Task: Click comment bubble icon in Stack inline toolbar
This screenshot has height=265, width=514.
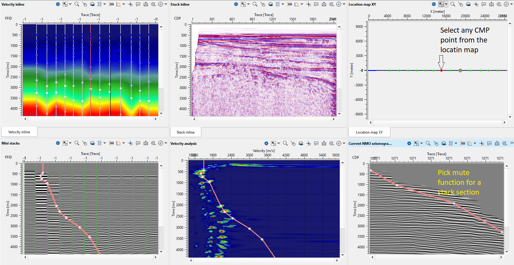Action: coord(316,4)
